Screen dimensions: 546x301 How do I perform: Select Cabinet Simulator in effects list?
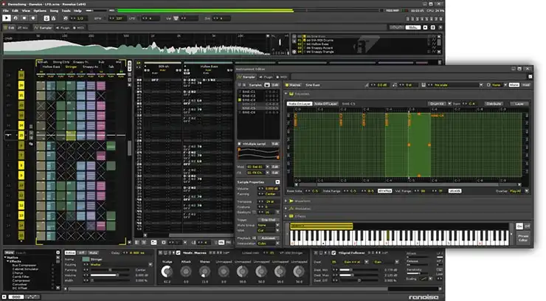tap(25, 269)
